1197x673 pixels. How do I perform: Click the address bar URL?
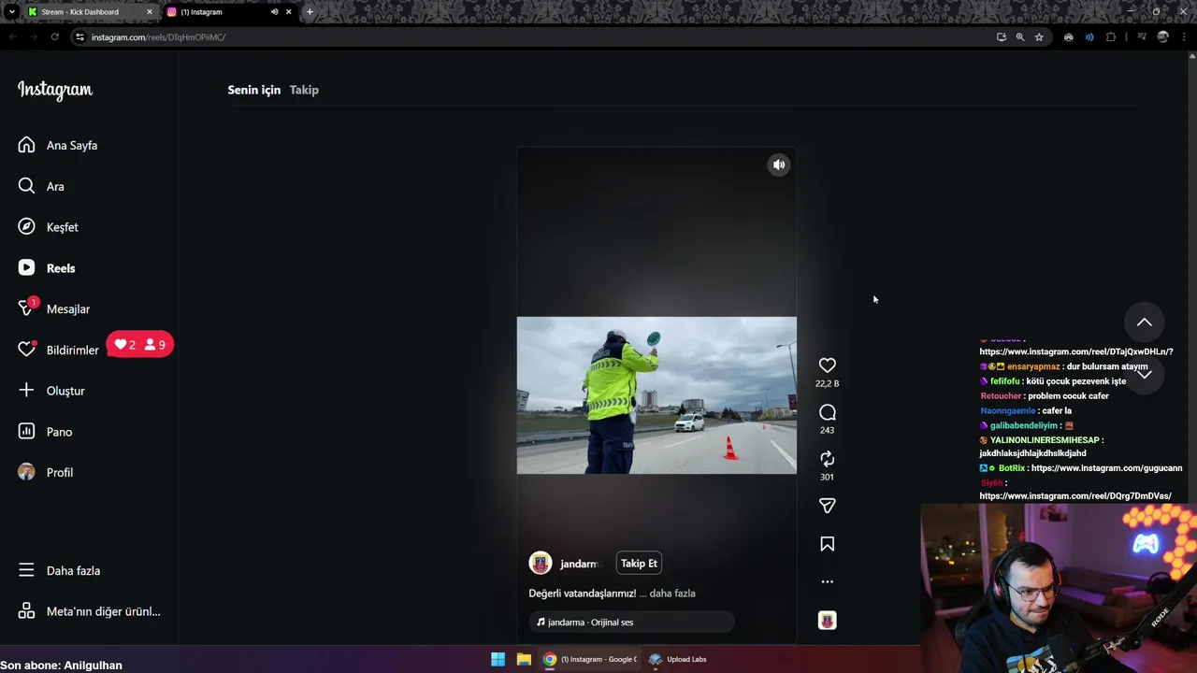pyautogui.click(x=158, y=37)
